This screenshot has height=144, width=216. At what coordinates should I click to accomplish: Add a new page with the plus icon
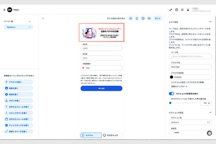pos(30,22)
